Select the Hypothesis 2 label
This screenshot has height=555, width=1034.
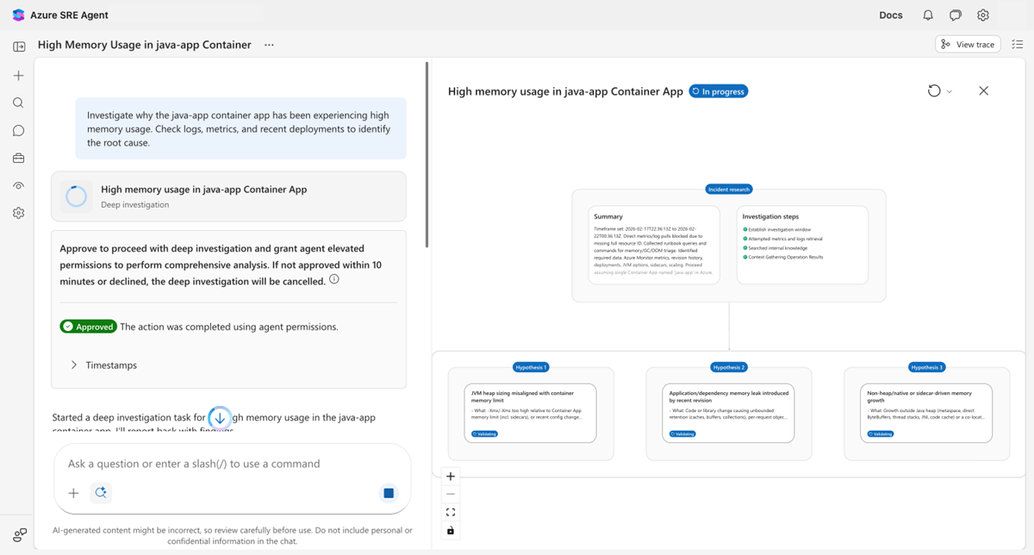[x=729, y=367]
